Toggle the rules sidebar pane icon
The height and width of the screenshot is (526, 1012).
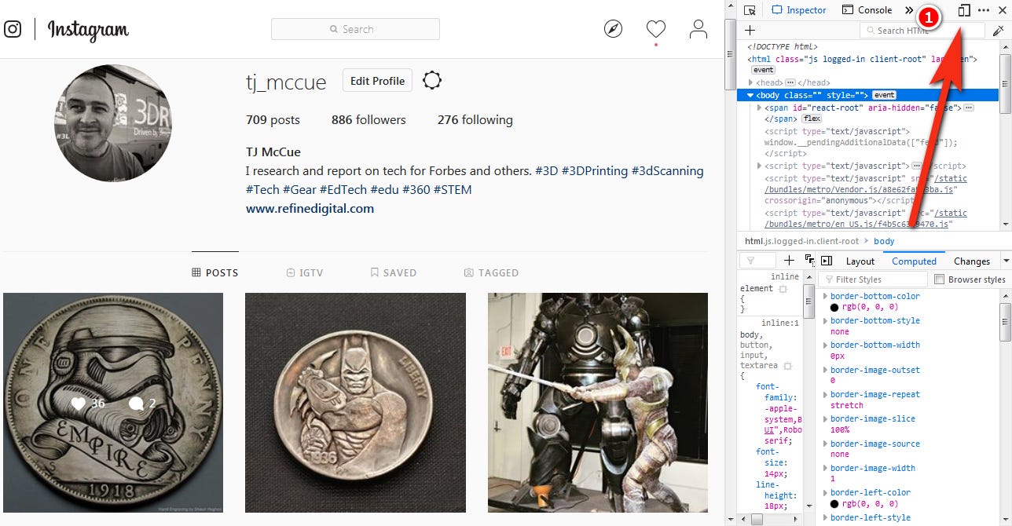827,261
